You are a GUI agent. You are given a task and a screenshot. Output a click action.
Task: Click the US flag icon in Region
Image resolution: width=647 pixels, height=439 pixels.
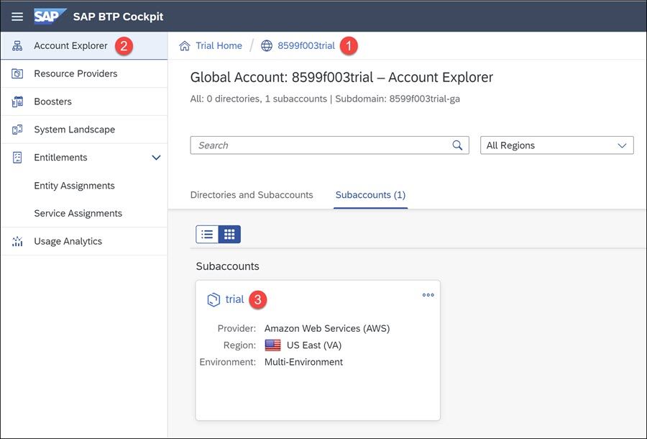coord(272,345)
